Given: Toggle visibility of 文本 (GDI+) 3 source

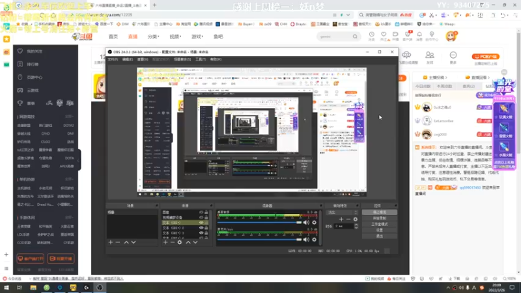Looking at the screenshot, I should [x=201, y=233].
